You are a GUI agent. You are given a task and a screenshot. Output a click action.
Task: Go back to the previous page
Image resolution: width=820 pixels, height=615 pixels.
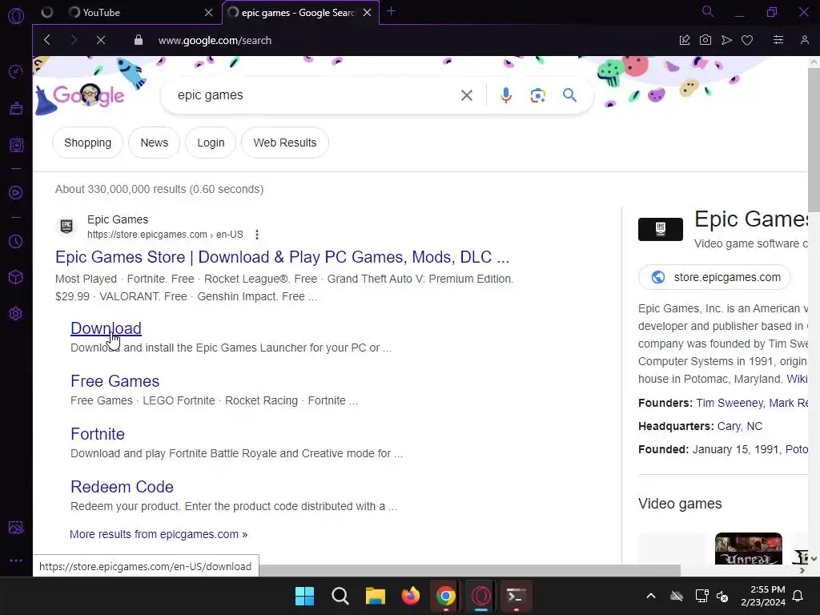pyautogui.click(x=47, y=40)
